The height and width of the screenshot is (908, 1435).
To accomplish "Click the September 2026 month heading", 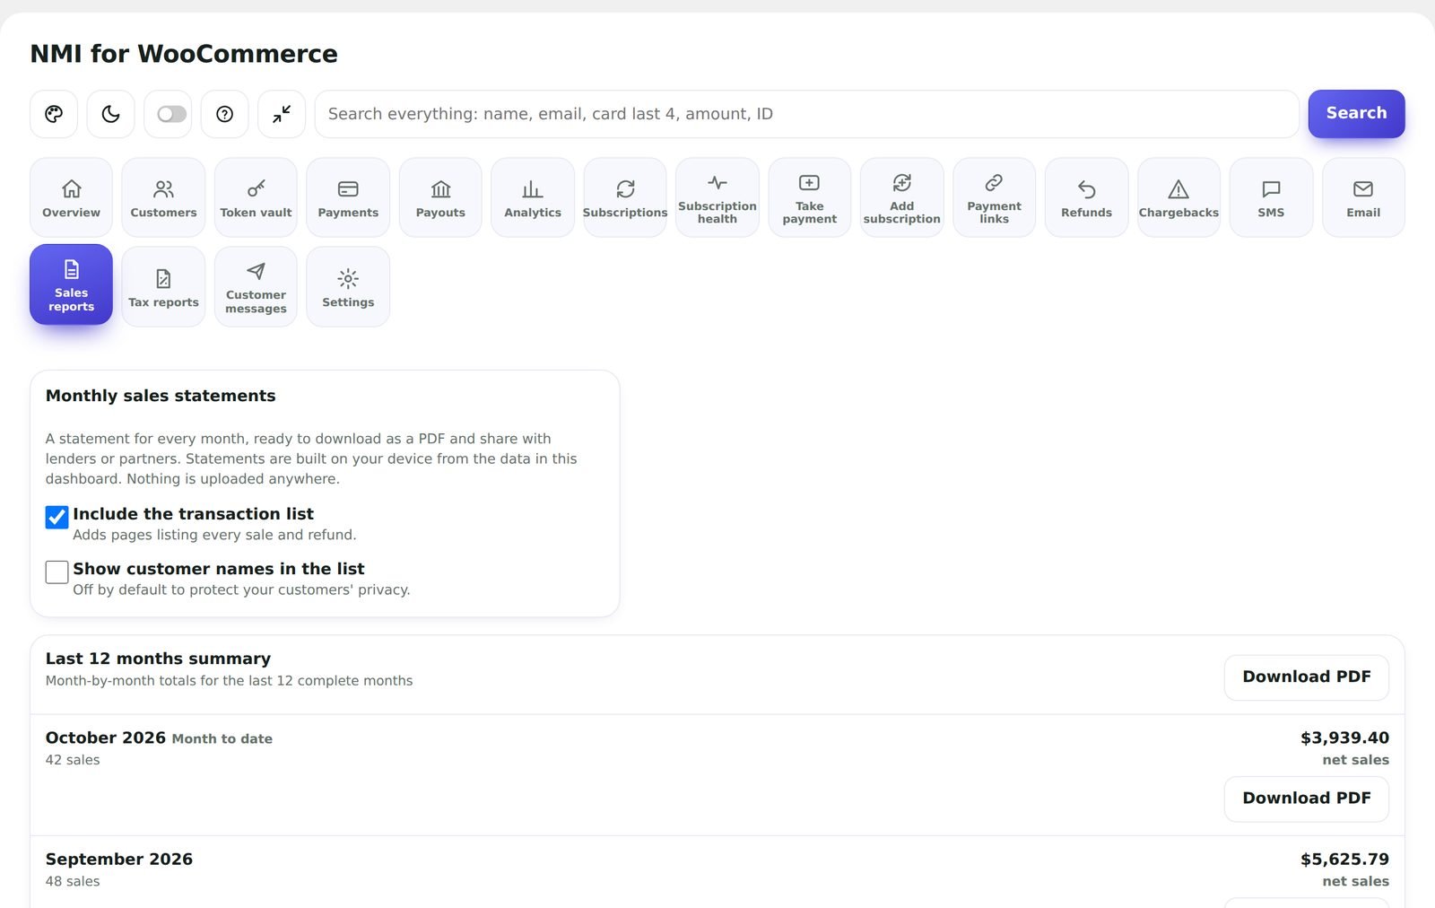I will [119, 859].
